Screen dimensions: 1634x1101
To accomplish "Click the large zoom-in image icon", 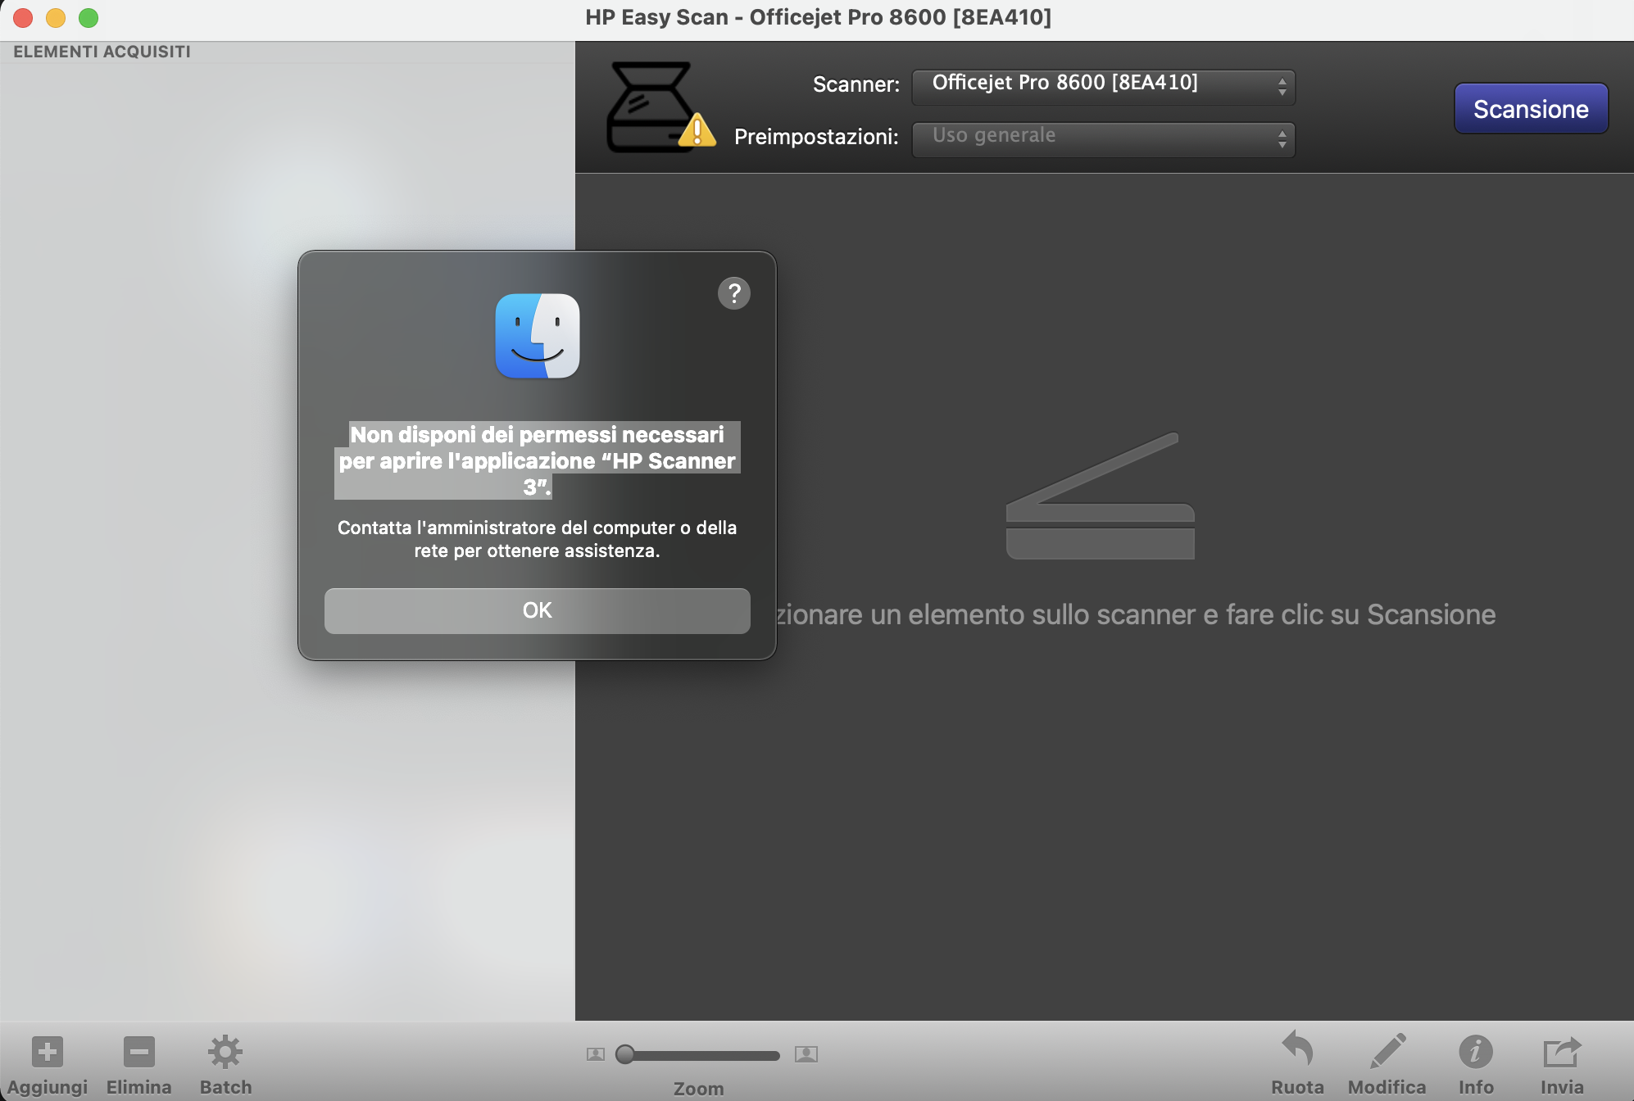I will pyautogui.click(x=806, y=1054).
